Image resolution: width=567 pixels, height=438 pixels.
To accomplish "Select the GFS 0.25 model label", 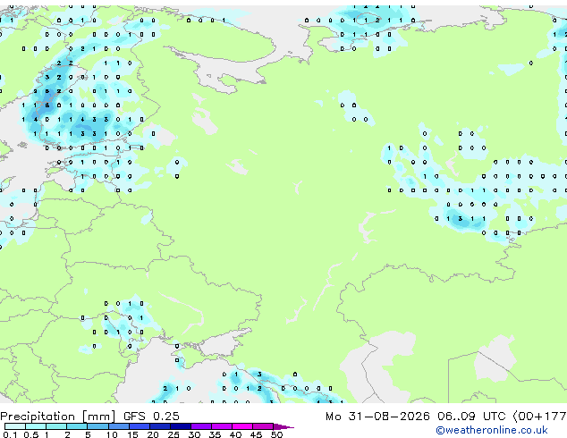I will click(151, 417).
